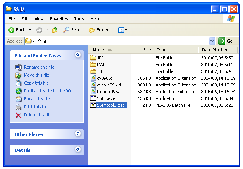Click the greyed-out Forward arrow button

39,30
